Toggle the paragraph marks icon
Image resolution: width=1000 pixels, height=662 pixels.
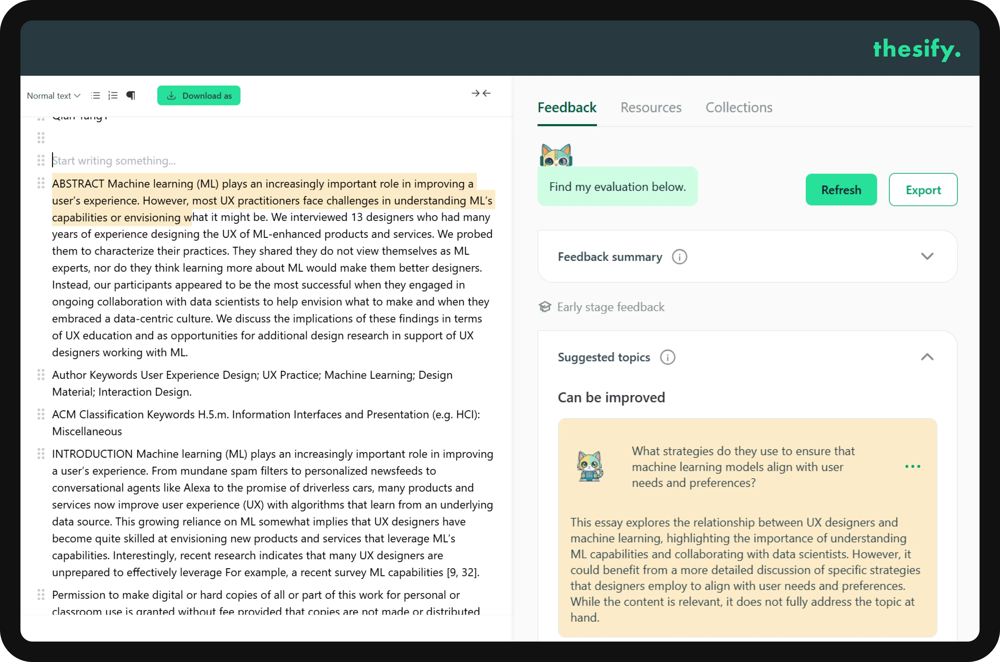pyautogui.click(x=131, y=95)
